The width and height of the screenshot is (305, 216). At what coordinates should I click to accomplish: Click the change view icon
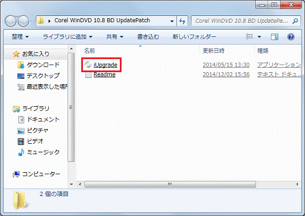(249, 36)
